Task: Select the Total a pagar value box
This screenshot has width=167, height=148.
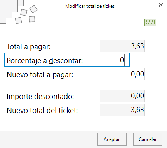Action: tap(122, 46)
